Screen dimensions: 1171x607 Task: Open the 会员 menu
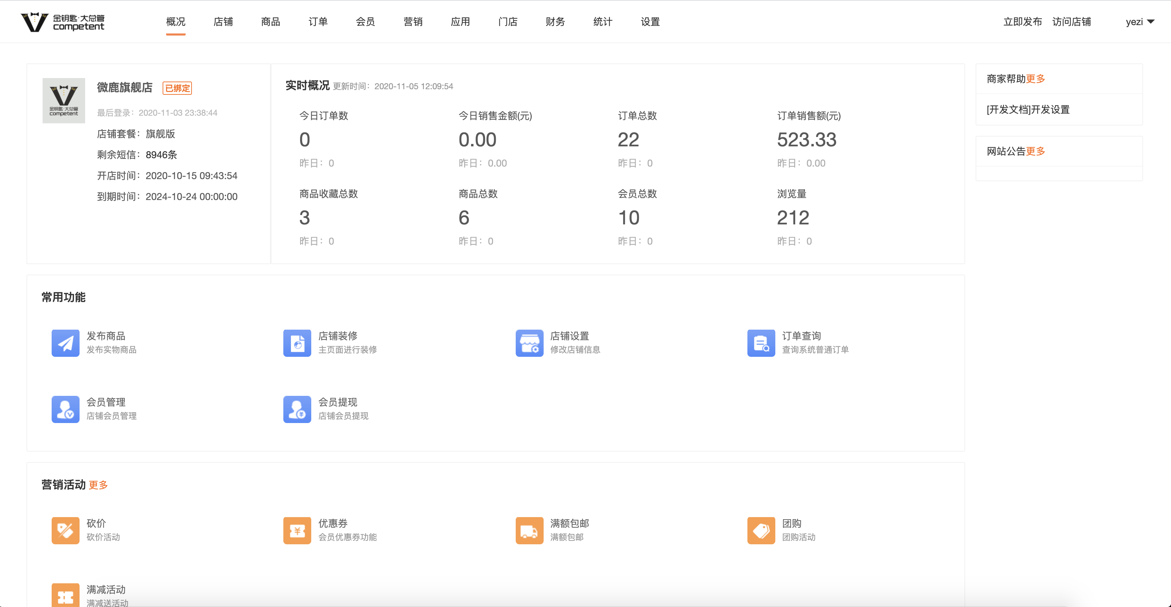click(365, 22)
